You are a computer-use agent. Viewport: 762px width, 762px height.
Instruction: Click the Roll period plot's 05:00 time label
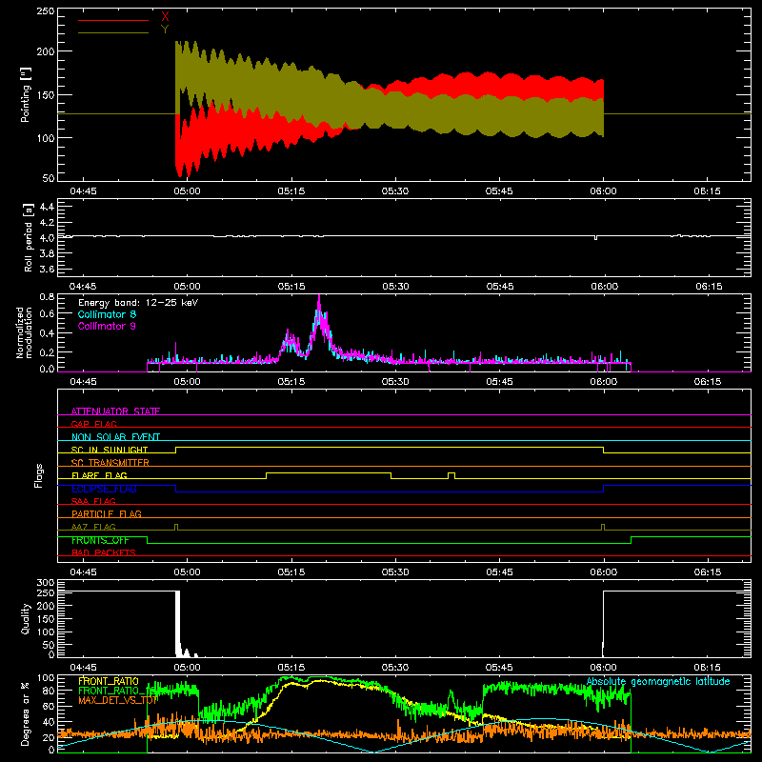click(x=187, y=287)
